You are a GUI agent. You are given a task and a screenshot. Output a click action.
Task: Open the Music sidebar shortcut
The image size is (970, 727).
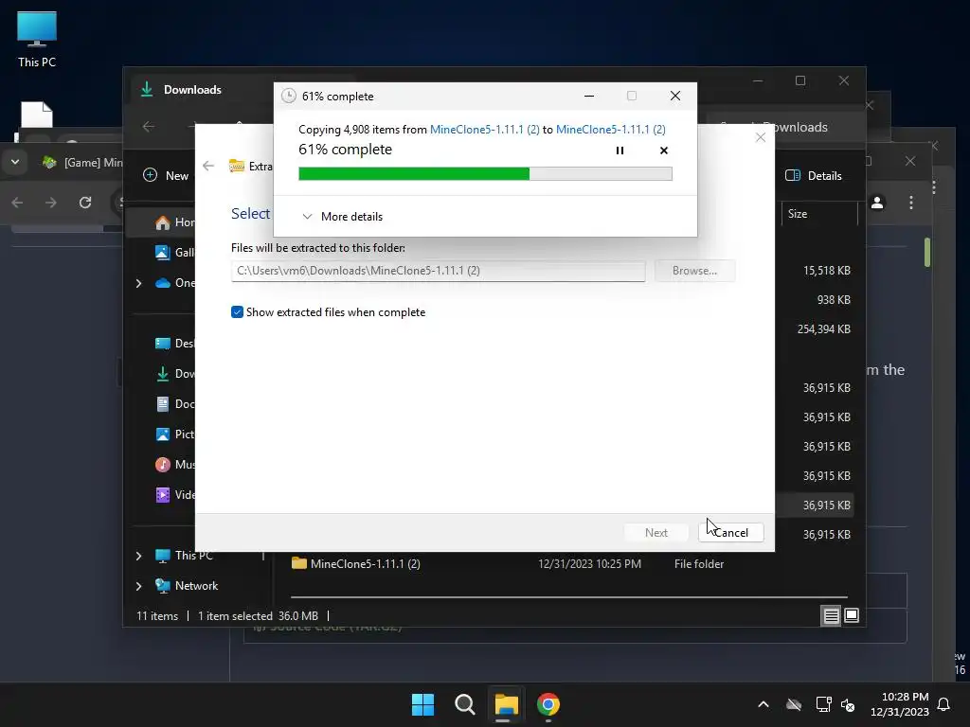[174, 464]
